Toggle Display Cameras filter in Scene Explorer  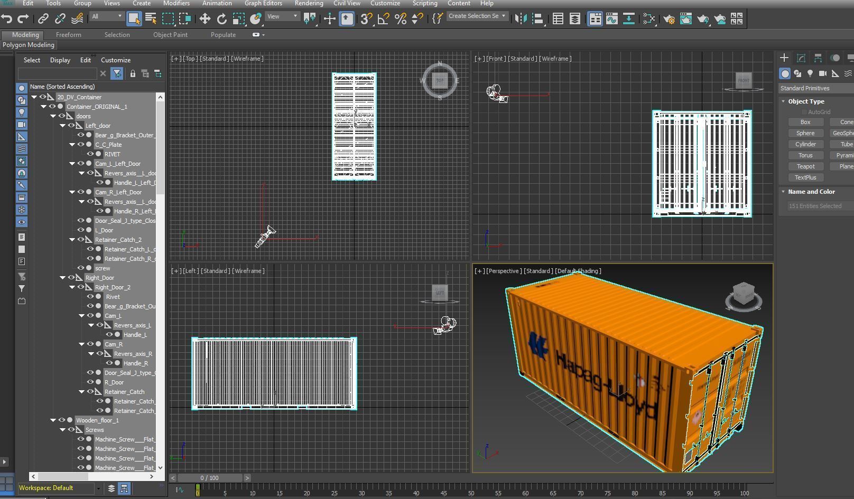pyautogui.click(x=22, y=125)
